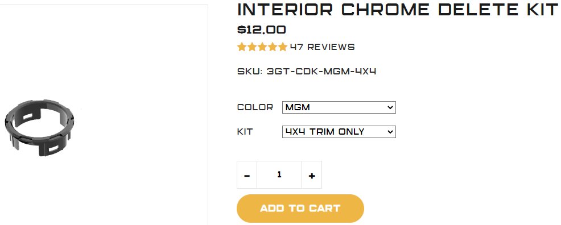Click the quantity input field showing 1

[279, 174]
